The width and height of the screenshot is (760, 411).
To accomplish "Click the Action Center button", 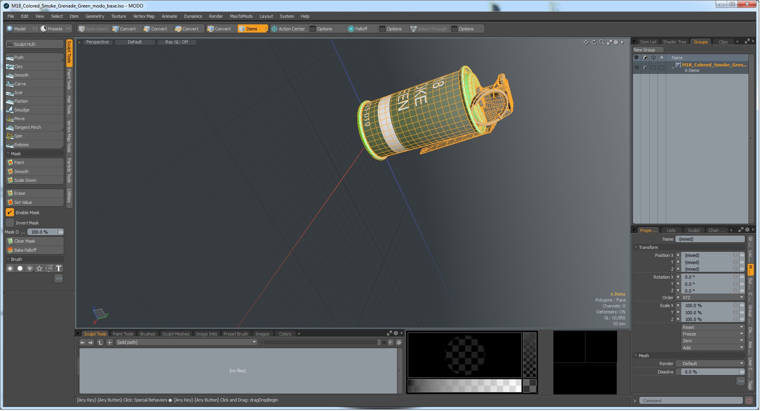I will pyautogui.click(x=288, y=29).
